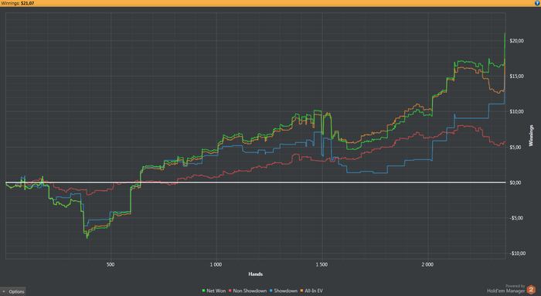
Task: Click the red Non Showdown color swatch
Action: tap(230, 291)
